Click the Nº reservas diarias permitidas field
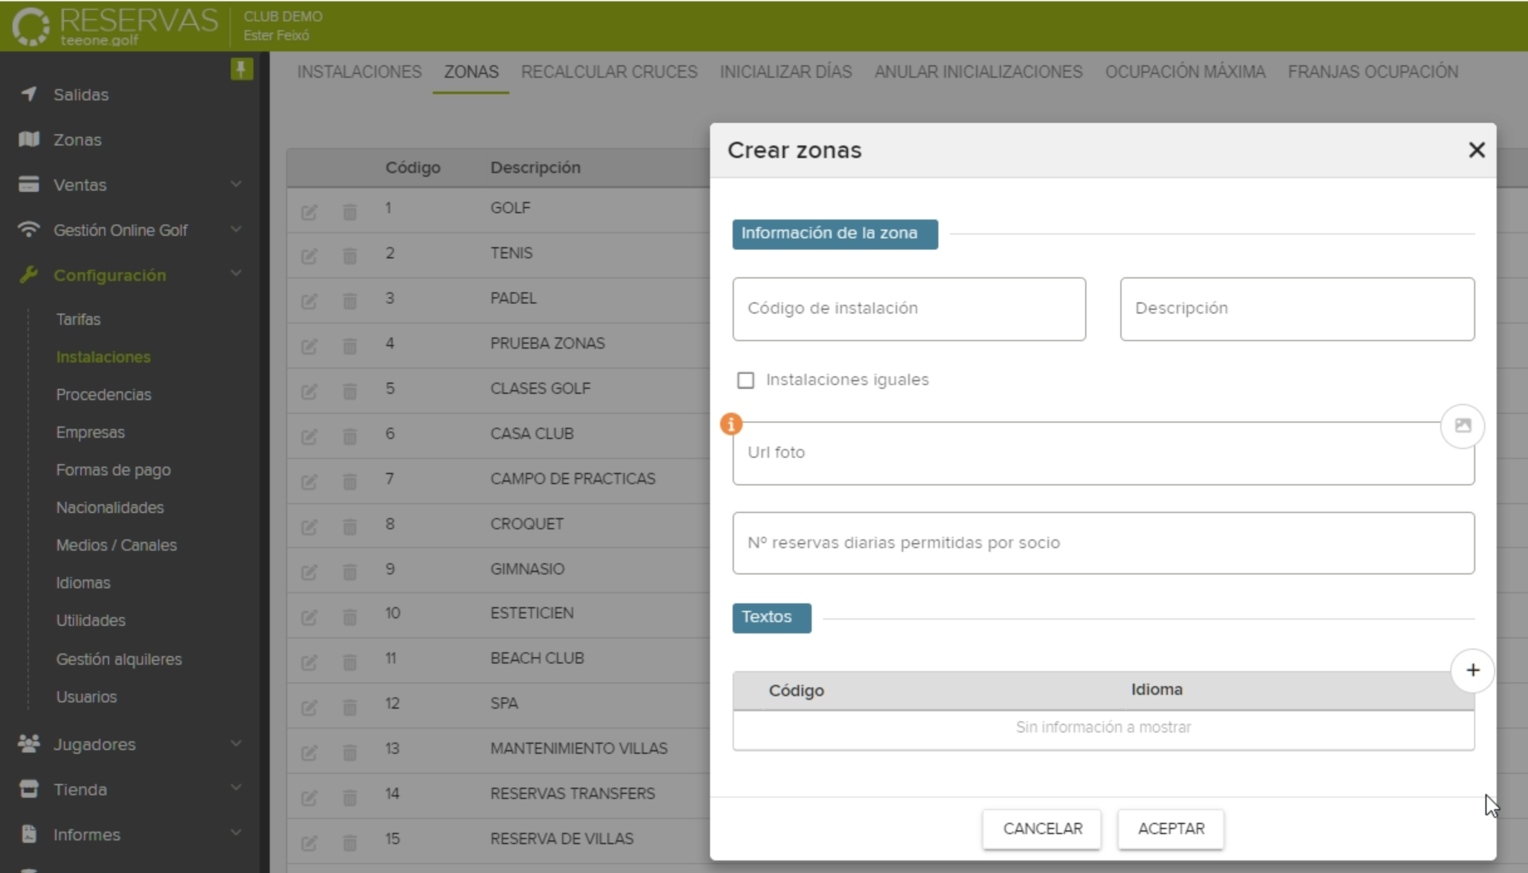This screenshot has width=1528, height=873. point(1103,543)
